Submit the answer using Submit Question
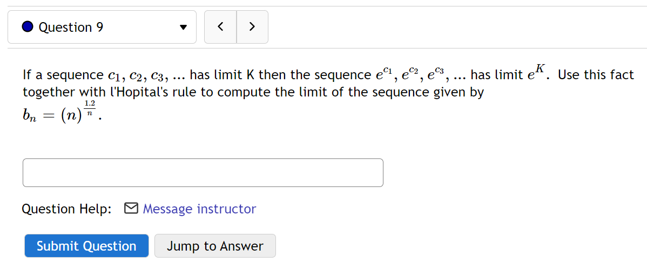This screenshot has height=277, width=647. [86, 246]
